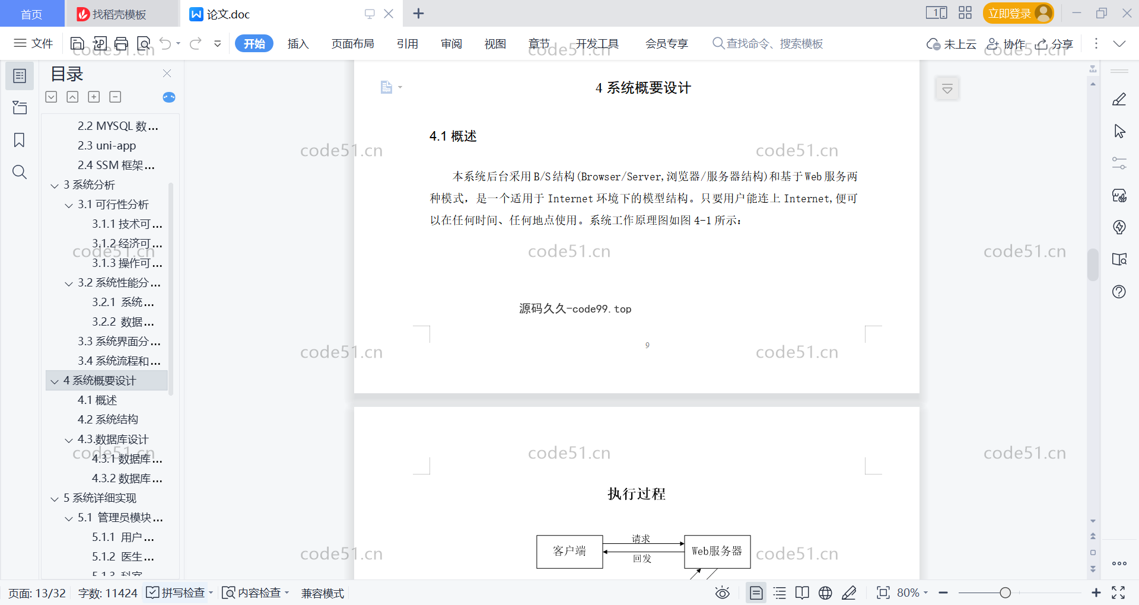Open the 协作 collaboration button
This screenshot has width=1139, height=605.
1006,44
